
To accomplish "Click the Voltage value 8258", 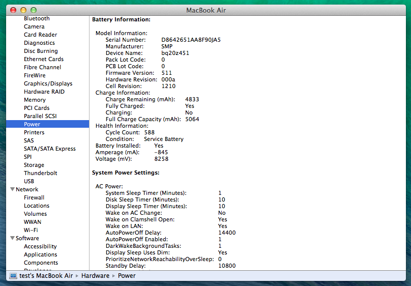I will 161,159.
